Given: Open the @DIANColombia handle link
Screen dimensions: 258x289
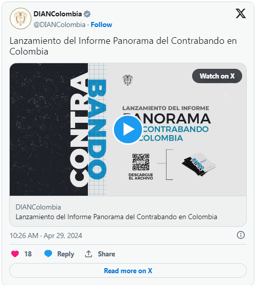Looking at the screenshot, I should (60, 25).
